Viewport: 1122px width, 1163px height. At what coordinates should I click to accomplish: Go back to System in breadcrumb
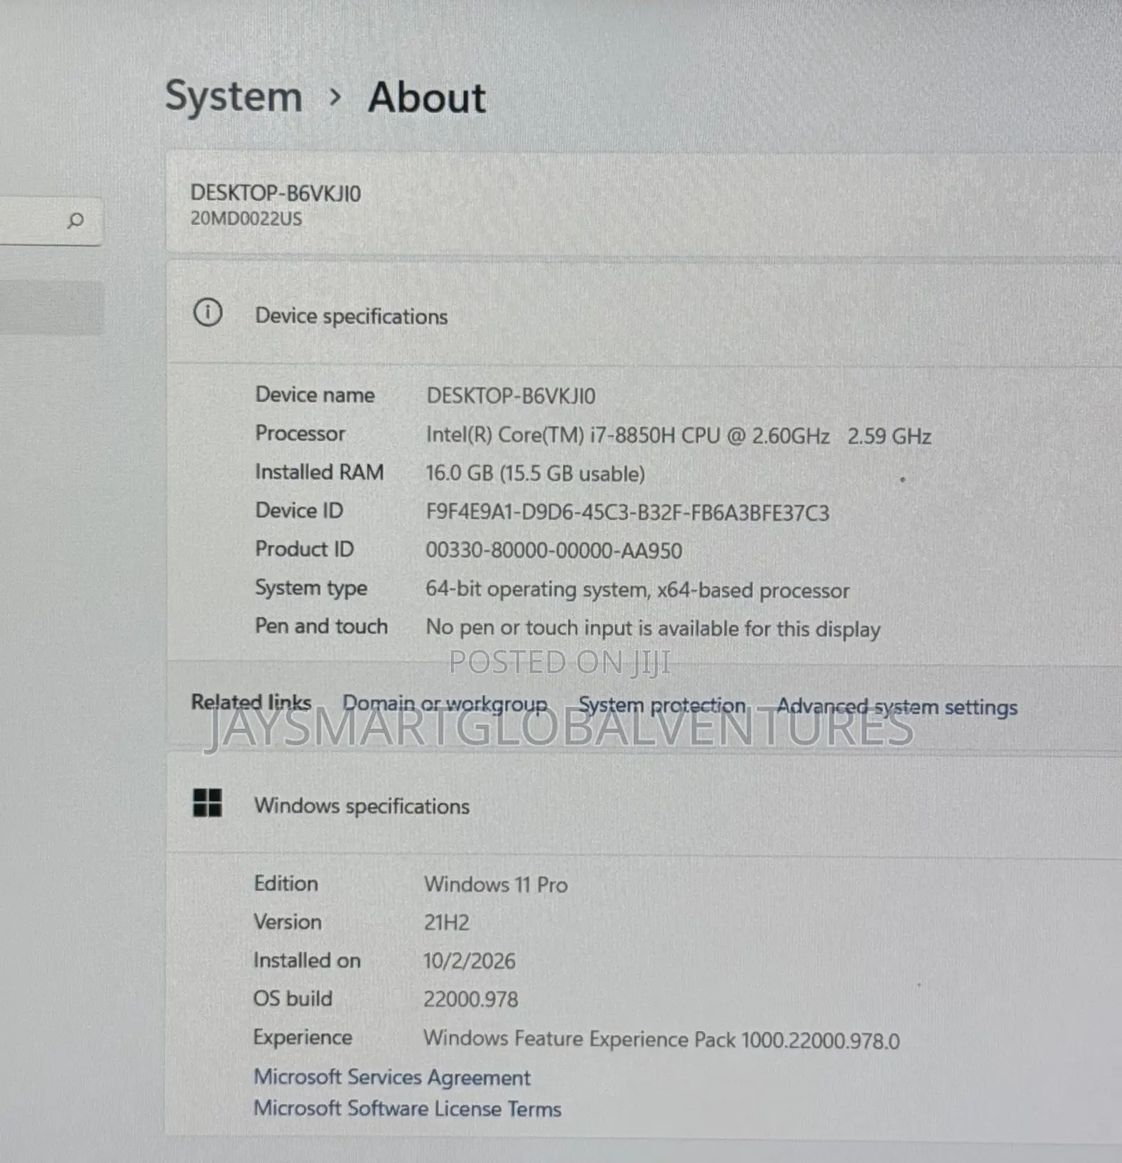coord(234,96)
